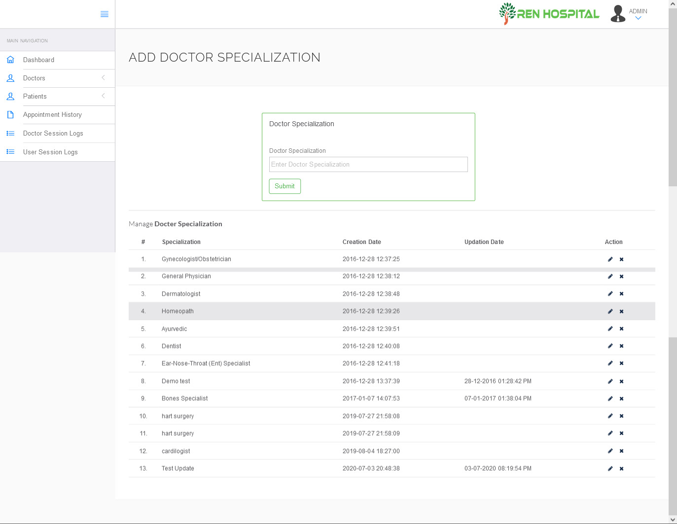Click the Doctor Session Logs list icon
The height and width of the screenshot is (524, 677).
[10, 133]
